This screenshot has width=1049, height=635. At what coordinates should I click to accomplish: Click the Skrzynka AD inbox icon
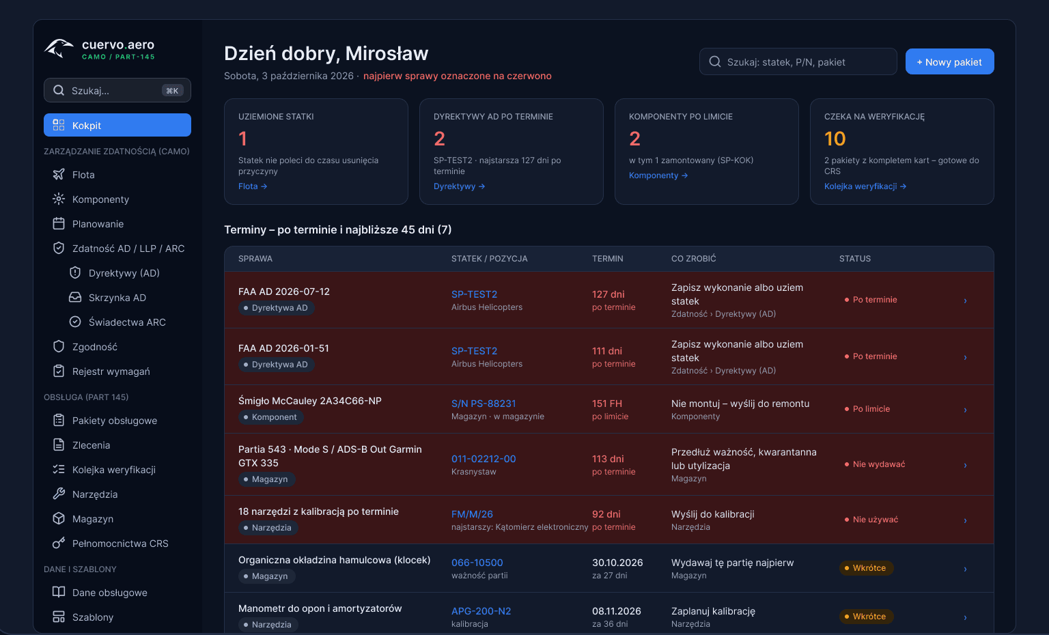(75, 298)
